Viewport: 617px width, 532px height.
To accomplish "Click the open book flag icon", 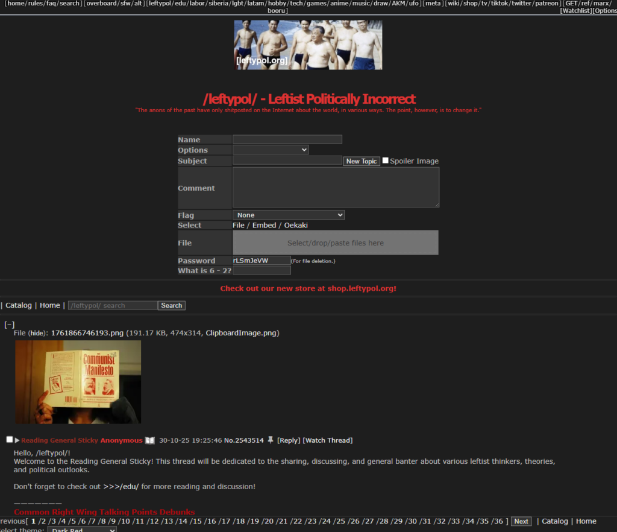I will pos(150,440).
